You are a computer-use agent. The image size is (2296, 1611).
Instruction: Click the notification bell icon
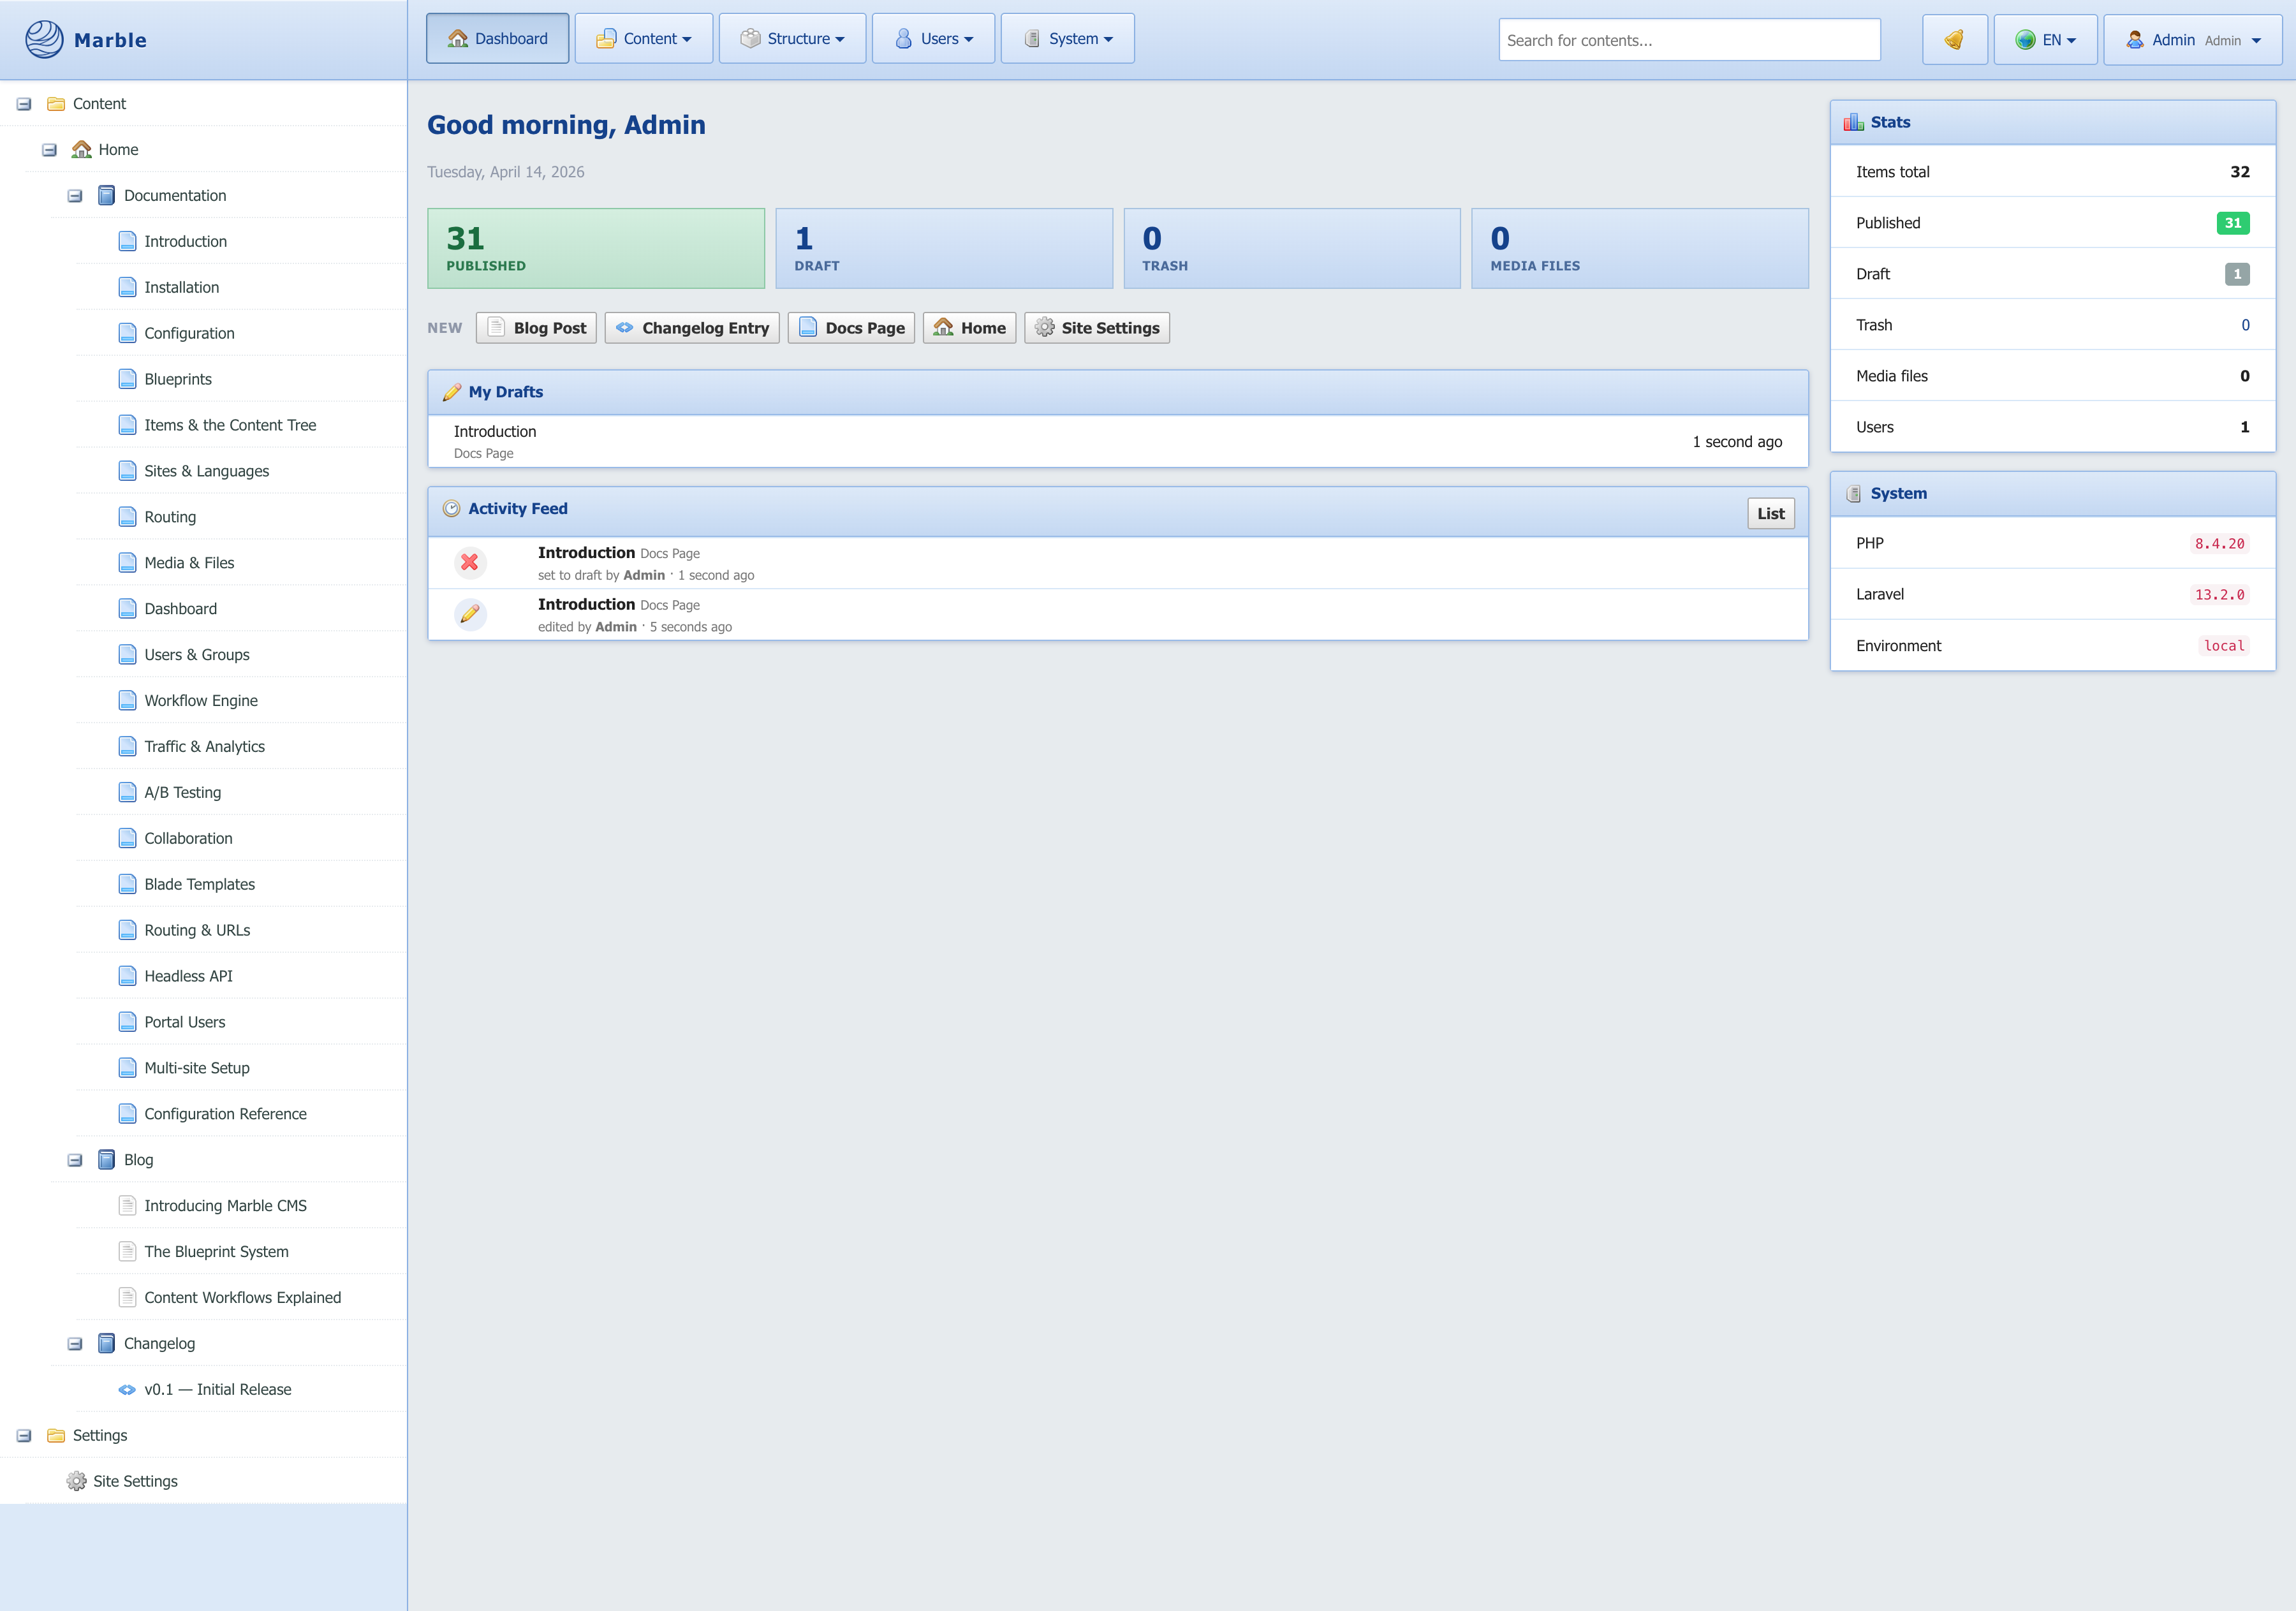coord(1953,40)
